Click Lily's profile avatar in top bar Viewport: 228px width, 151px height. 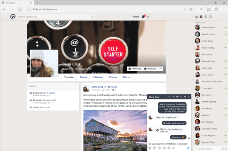point(201,17)
